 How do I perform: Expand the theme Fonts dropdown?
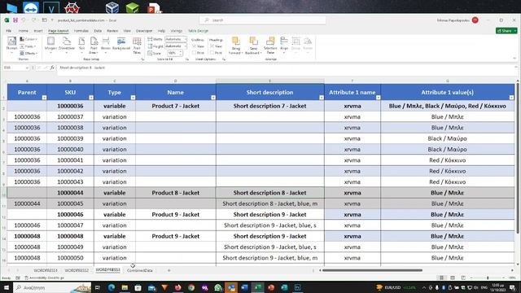pos(28,46)
